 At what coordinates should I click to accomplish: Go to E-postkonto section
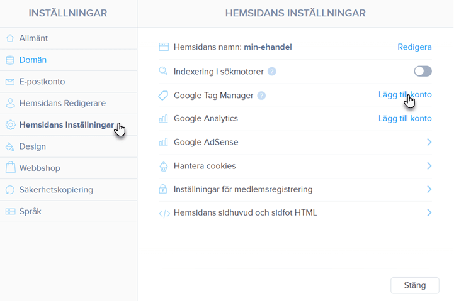(x=69, y=82)
